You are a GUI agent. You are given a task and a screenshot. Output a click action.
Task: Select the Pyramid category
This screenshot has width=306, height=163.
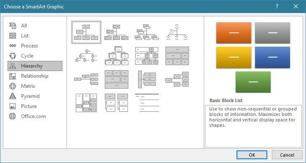35,96
